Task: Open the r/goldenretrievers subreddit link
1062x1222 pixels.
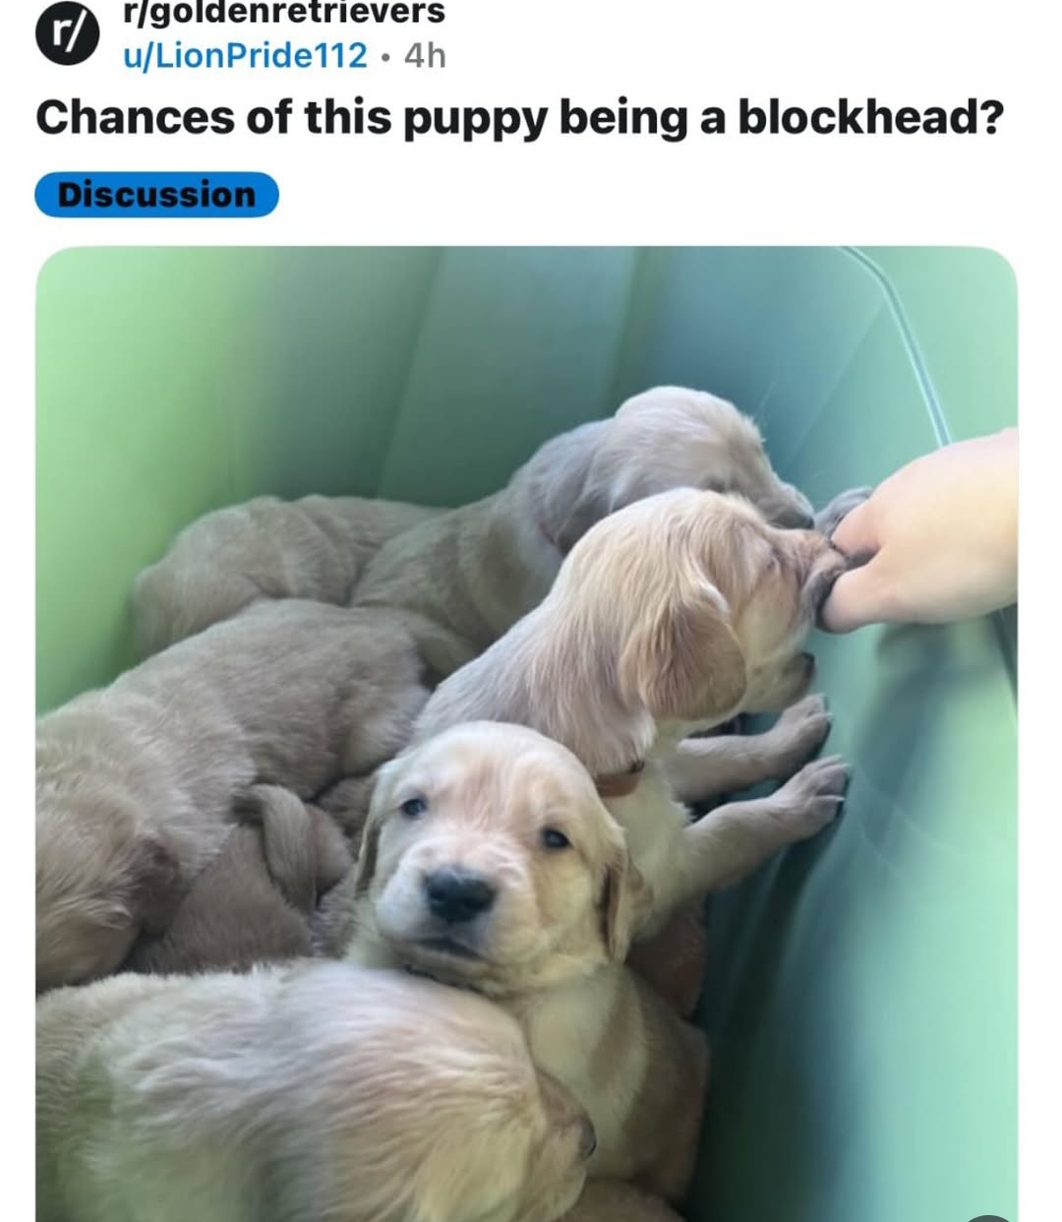Action: 283,13
